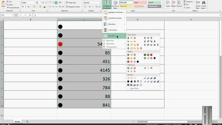Select the 3 Symbols (Uncircled) checkmark icon set
The image size is (222, 125).
tap(148, 68)
